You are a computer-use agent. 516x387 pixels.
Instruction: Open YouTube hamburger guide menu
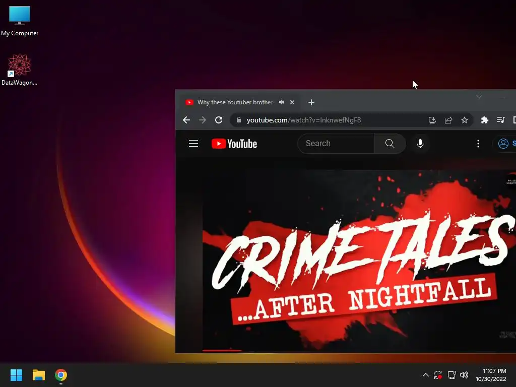coord(193,144)
